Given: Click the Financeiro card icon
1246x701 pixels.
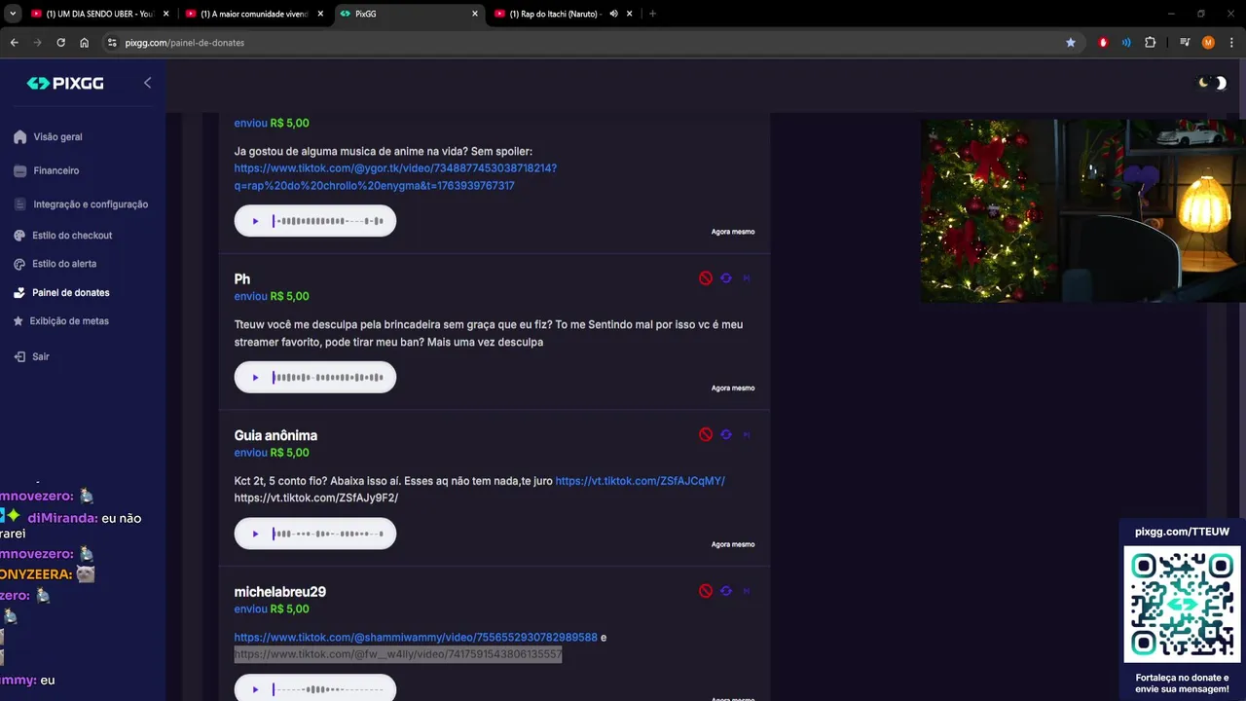Looking at the screenshot, I should (19, 170).
